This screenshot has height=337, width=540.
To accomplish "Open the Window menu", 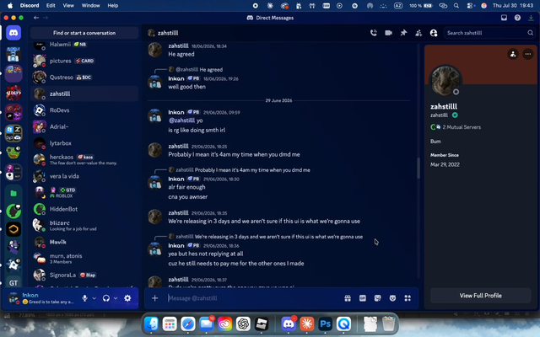I will [x=90, y=6].
